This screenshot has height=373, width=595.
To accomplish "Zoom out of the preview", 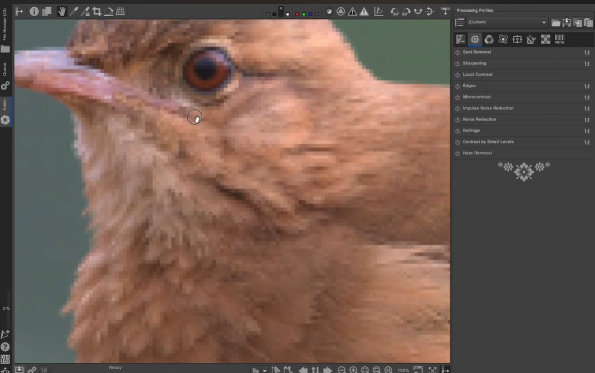I will [342, 370].
